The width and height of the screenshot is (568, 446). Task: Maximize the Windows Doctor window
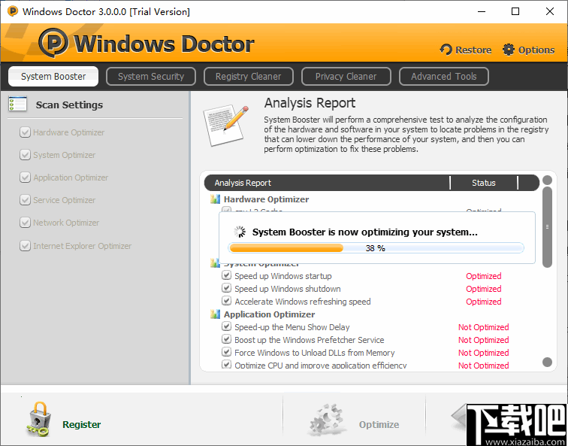tap(515, 11)
